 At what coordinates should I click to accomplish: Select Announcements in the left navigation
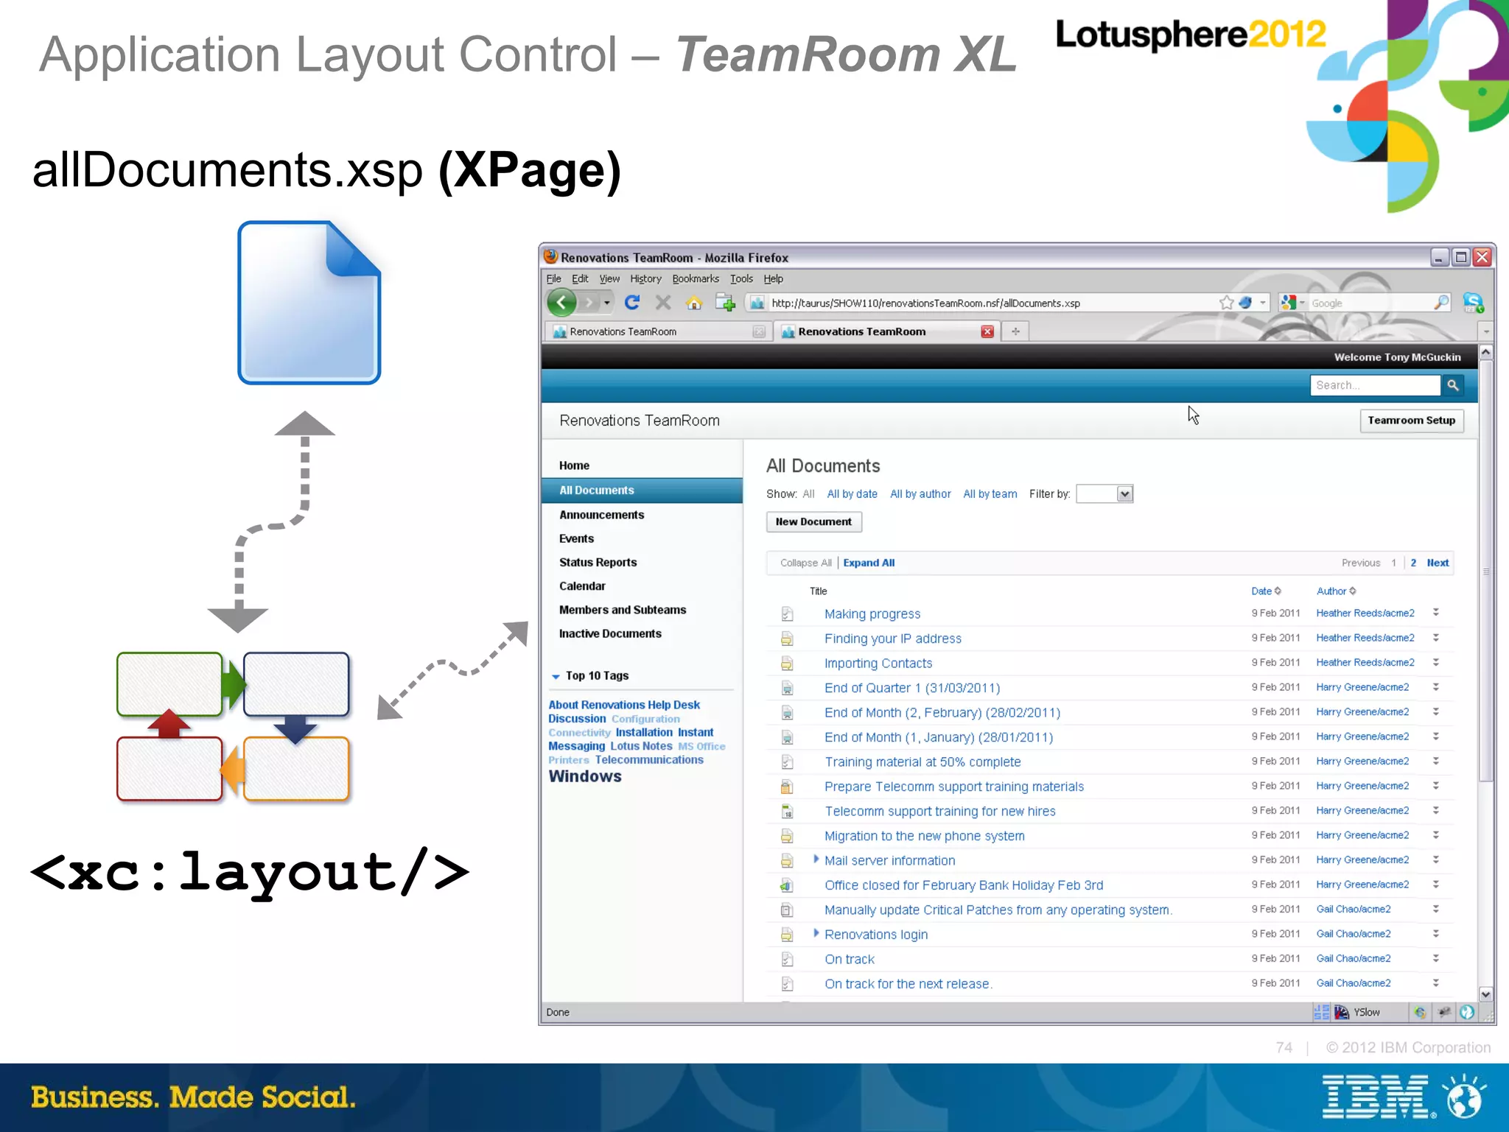(601, 515)
